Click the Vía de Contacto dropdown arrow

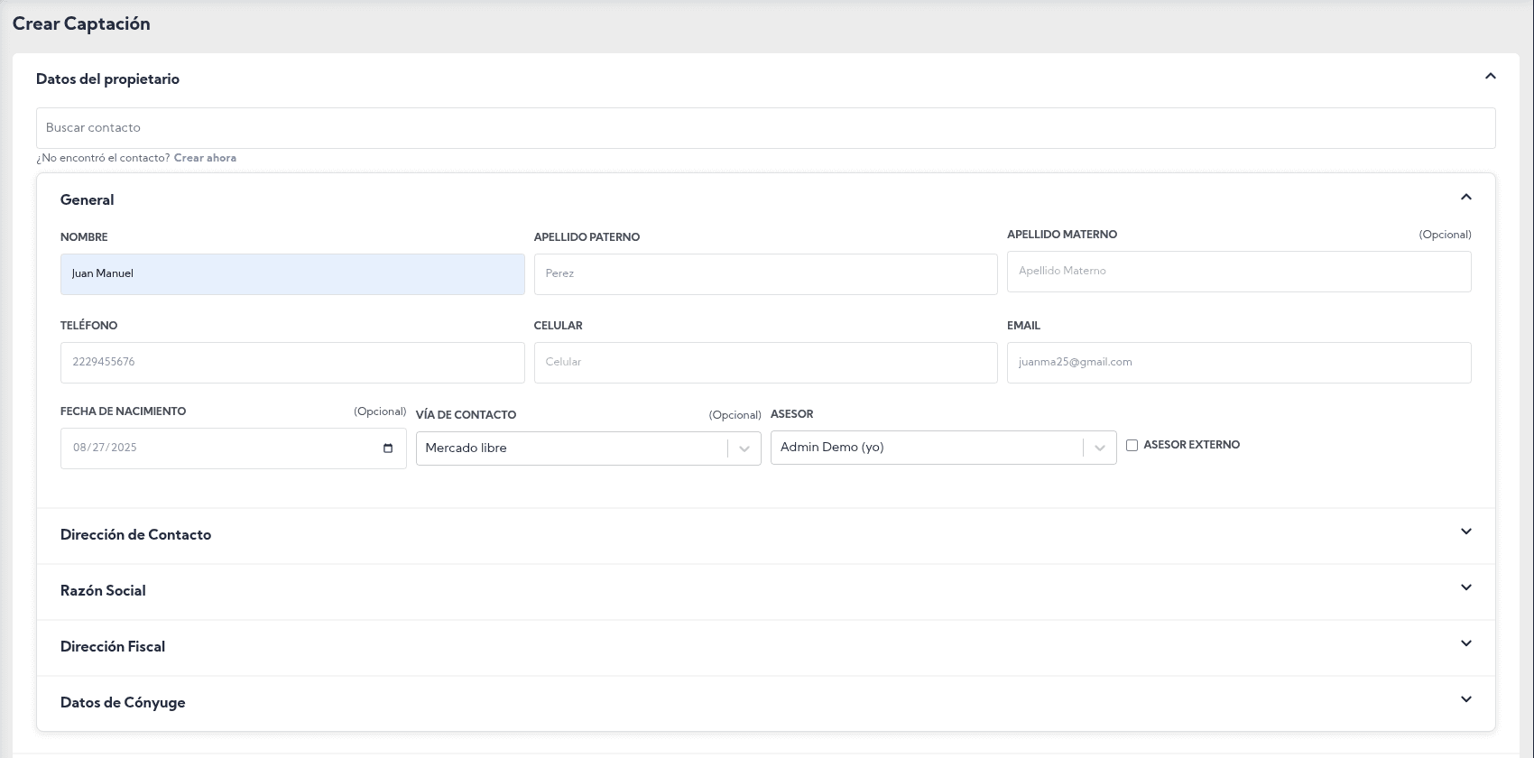[x=744, y=448]
